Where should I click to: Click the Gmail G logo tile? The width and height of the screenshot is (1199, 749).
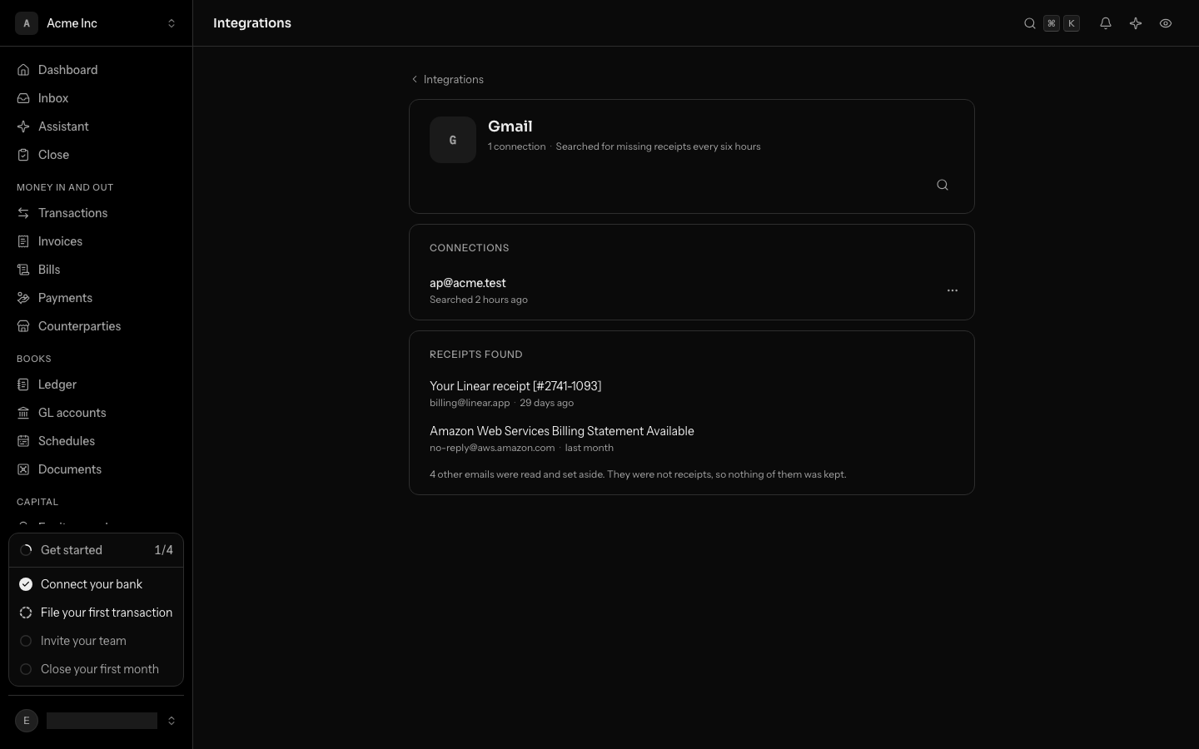pyautogui.click(x=453, y=140)
